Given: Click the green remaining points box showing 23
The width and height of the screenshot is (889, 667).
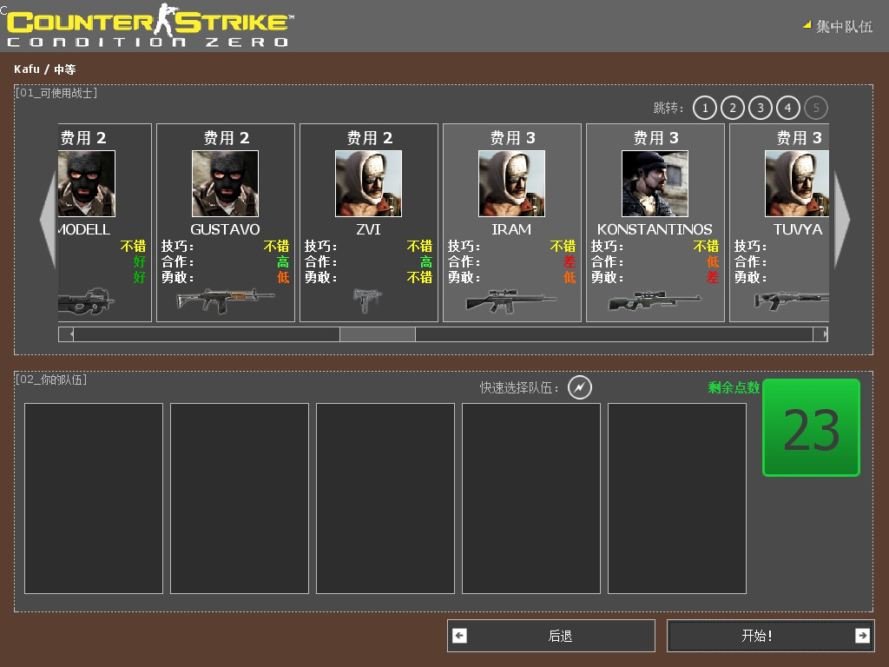Looking at the screenshot, I should click(x=812, y=427).
